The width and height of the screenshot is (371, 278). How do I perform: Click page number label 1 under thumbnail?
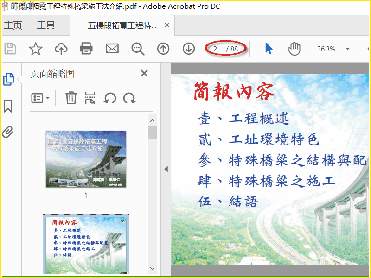pos(86,196)
